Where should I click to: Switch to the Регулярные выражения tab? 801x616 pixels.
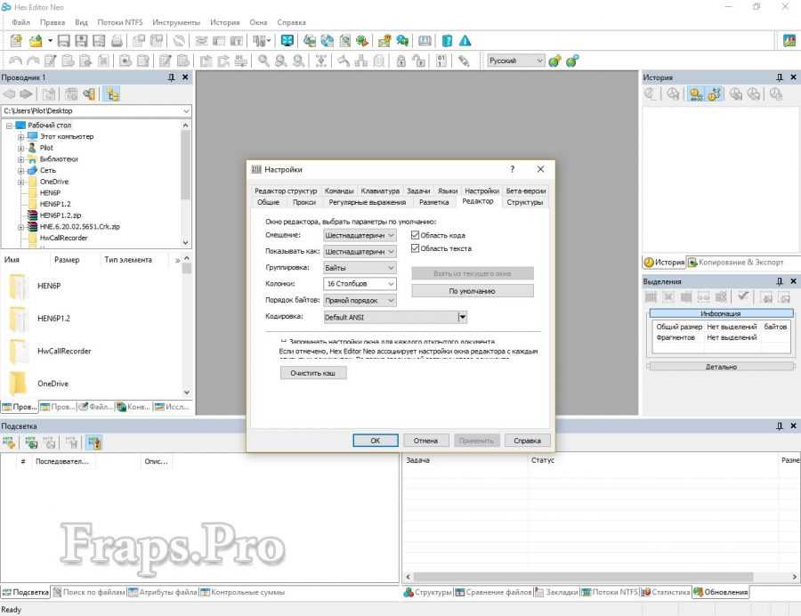click(x=368, y=202)
